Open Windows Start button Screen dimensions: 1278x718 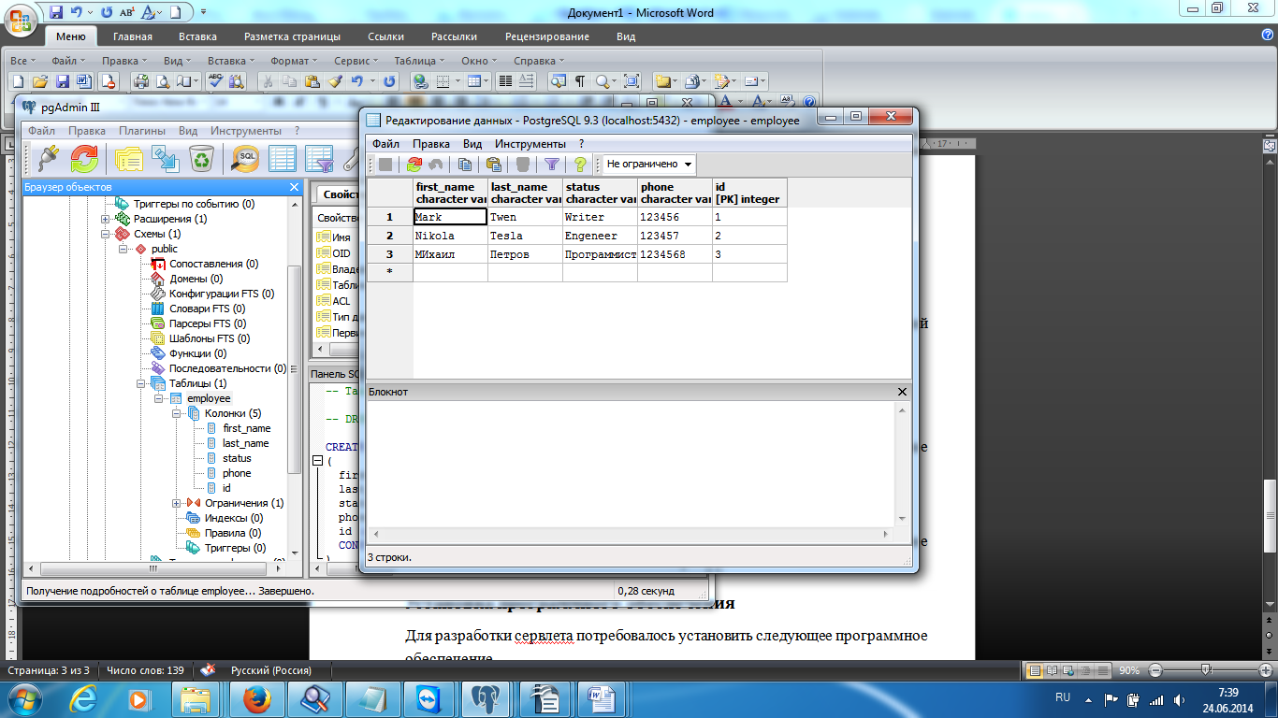22,698
